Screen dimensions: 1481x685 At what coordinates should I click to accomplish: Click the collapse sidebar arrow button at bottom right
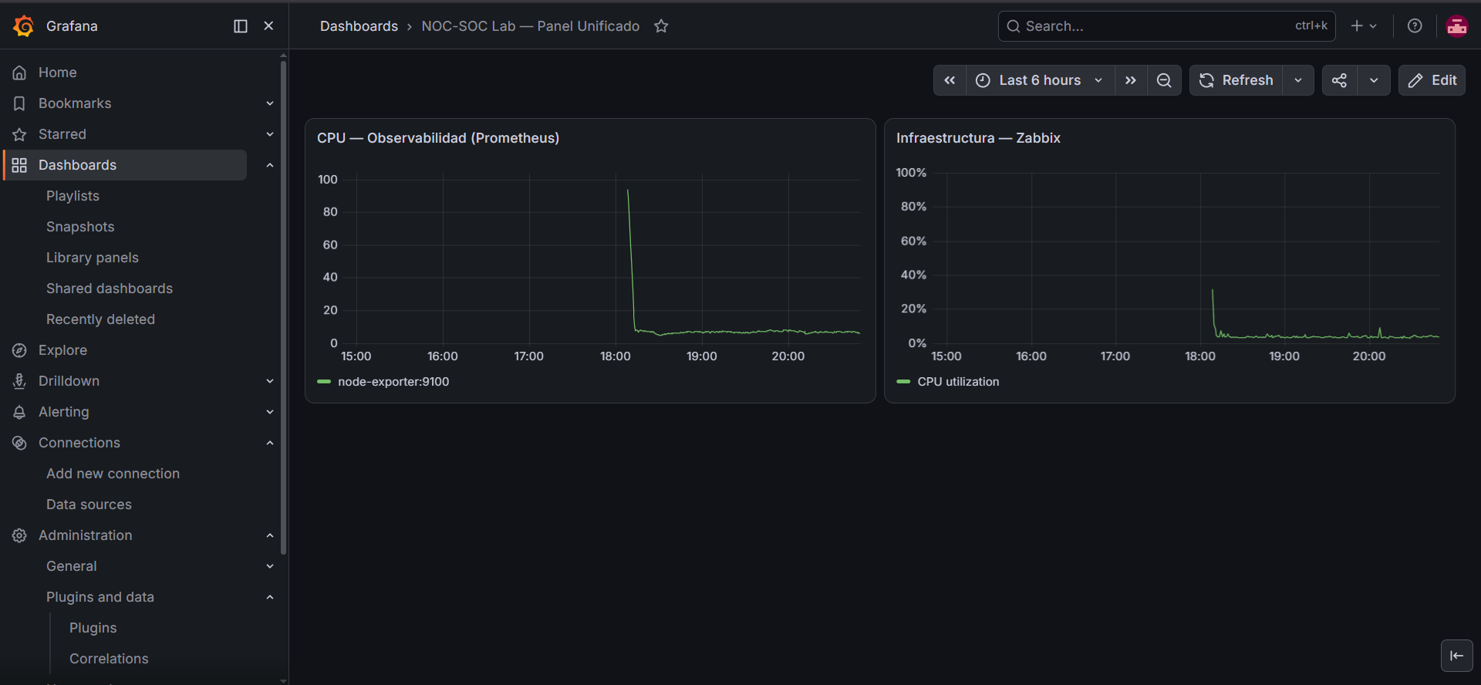(1457, 656)
